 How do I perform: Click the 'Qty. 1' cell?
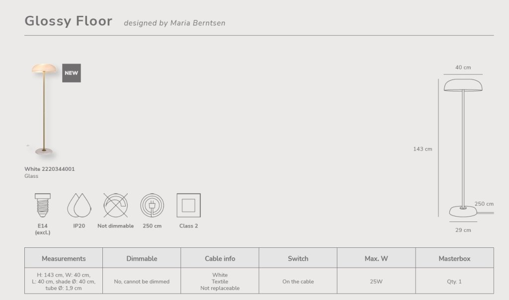click(x=454, y=281)
